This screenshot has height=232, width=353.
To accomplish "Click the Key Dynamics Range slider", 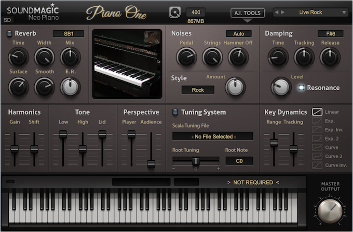I will pos(274,142).
